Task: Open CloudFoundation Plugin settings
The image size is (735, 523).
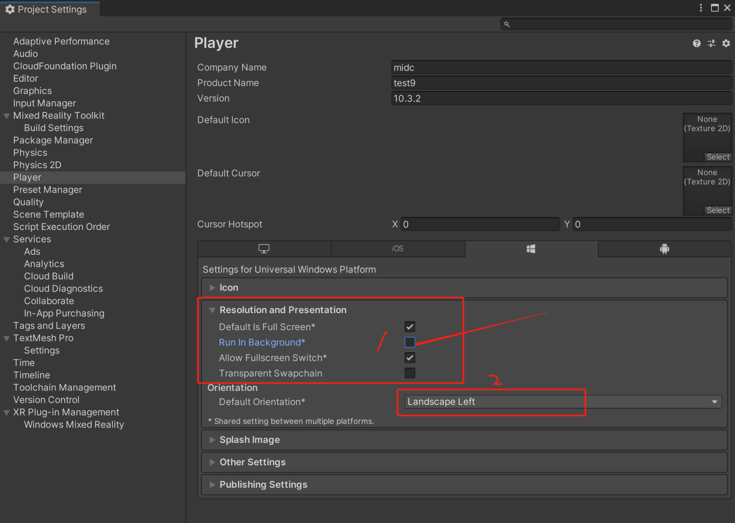Action: (x=65, y=66)
